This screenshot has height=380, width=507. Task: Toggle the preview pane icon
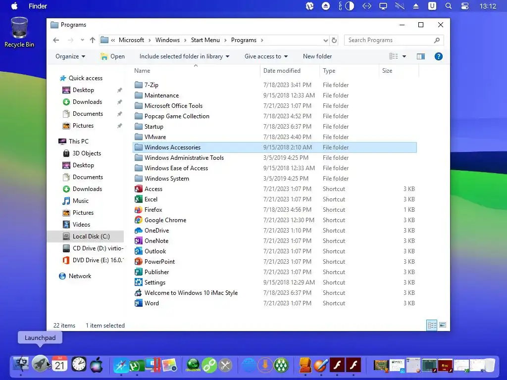pos(421,56)
